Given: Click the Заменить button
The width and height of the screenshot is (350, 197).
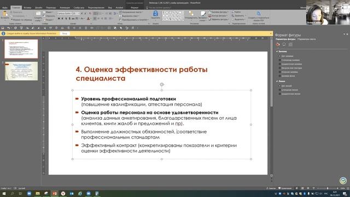Looking at the screenshot, I should [x=238, y=16].
